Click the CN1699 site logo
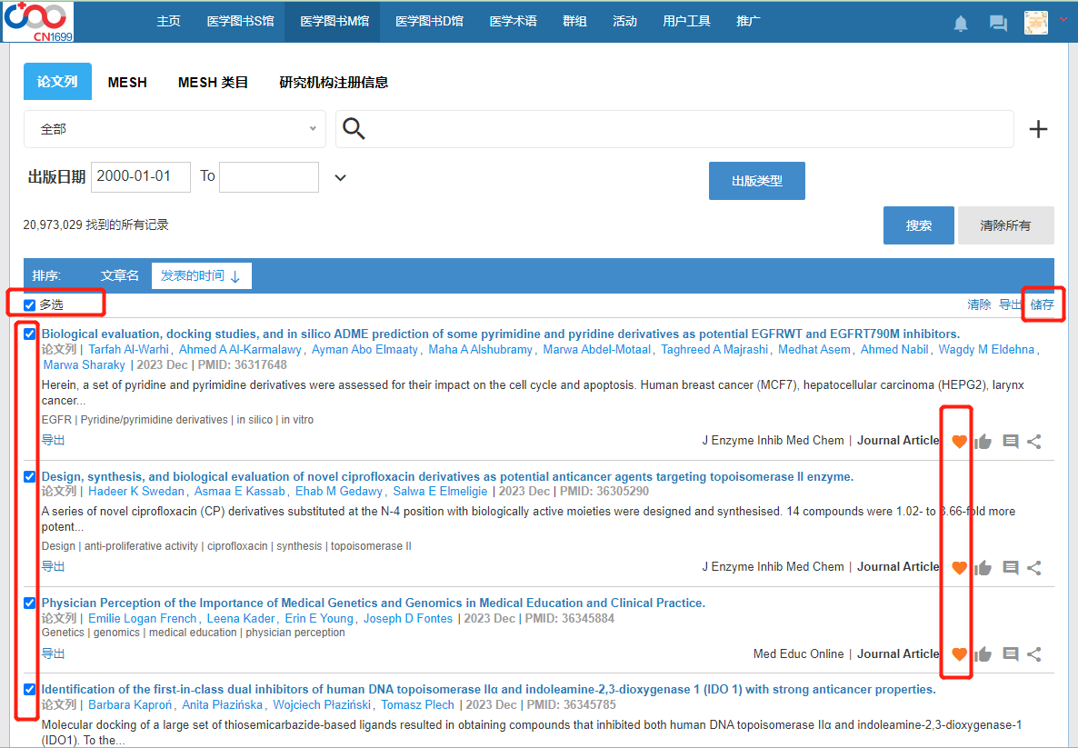The height and width of the screenshot is (748, 1078). (x=38, y=22)
